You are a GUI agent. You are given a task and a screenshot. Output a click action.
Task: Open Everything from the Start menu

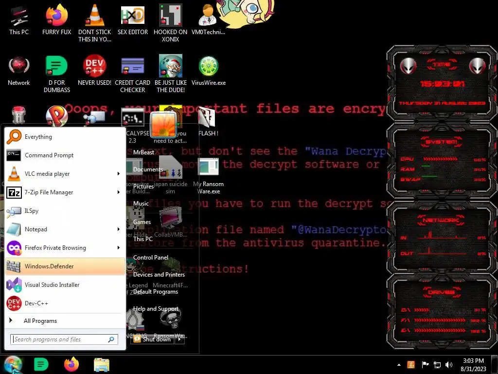[x=65, y=137]
